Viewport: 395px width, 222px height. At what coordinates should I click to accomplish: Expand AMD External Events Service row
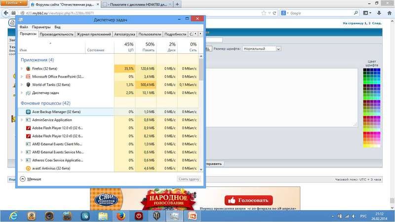22,152
